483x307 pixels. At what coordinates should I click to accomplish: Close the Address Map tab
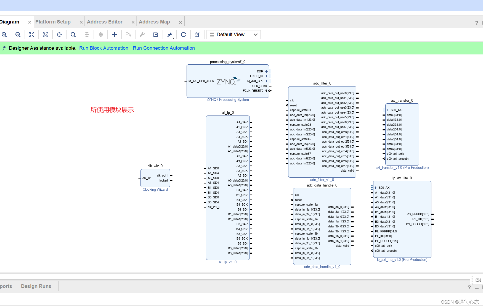click(181, 22)
